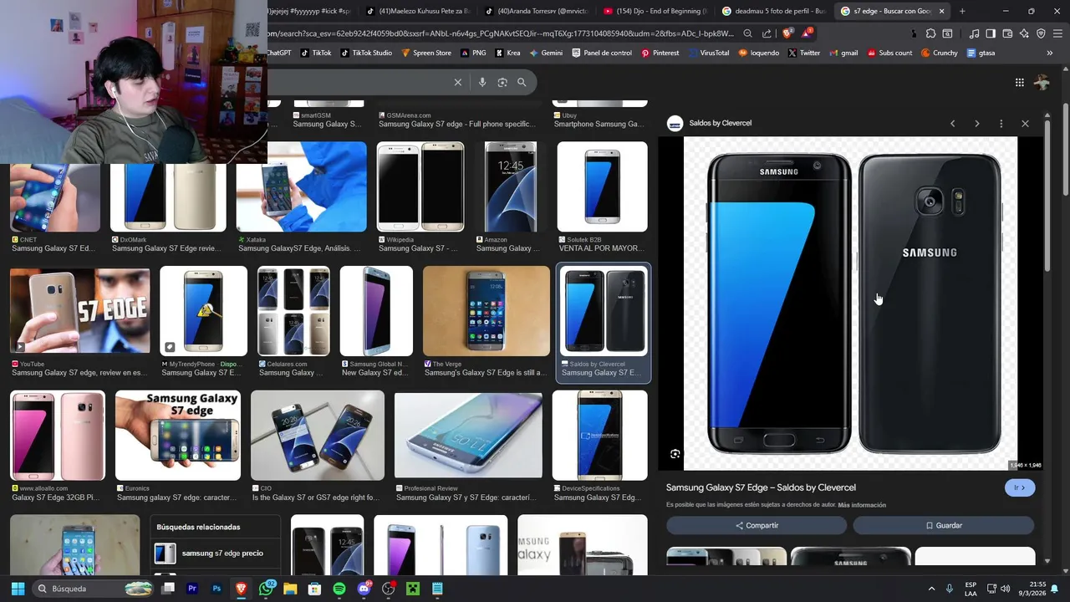Open the Saldos by Clevercel source link
This screenshot has height=602, width=1070.
[x=710, y=124]
